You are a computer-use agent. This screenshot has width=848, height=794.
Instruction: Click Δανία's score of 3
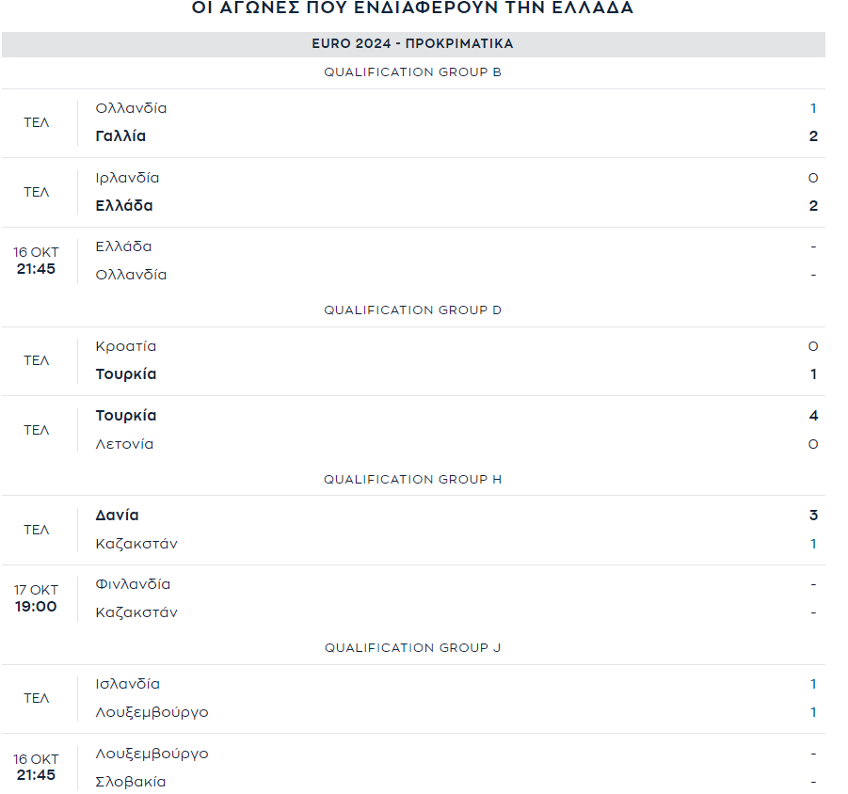coord(813,516)
